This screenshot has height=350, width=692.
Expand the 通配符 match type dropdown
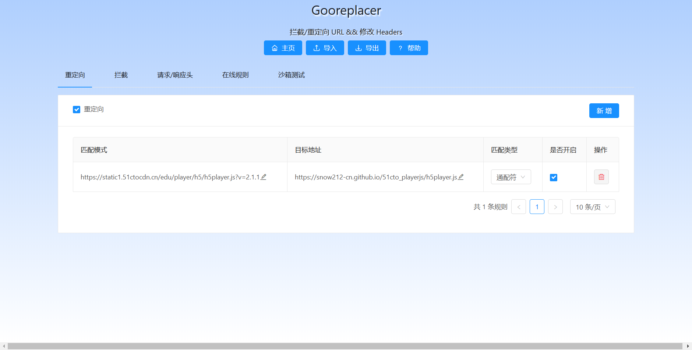coord(511,177)
